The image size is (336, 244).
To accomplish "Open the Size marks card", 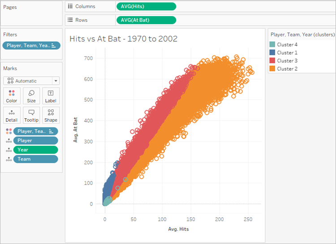I will (x=31, y=96).
